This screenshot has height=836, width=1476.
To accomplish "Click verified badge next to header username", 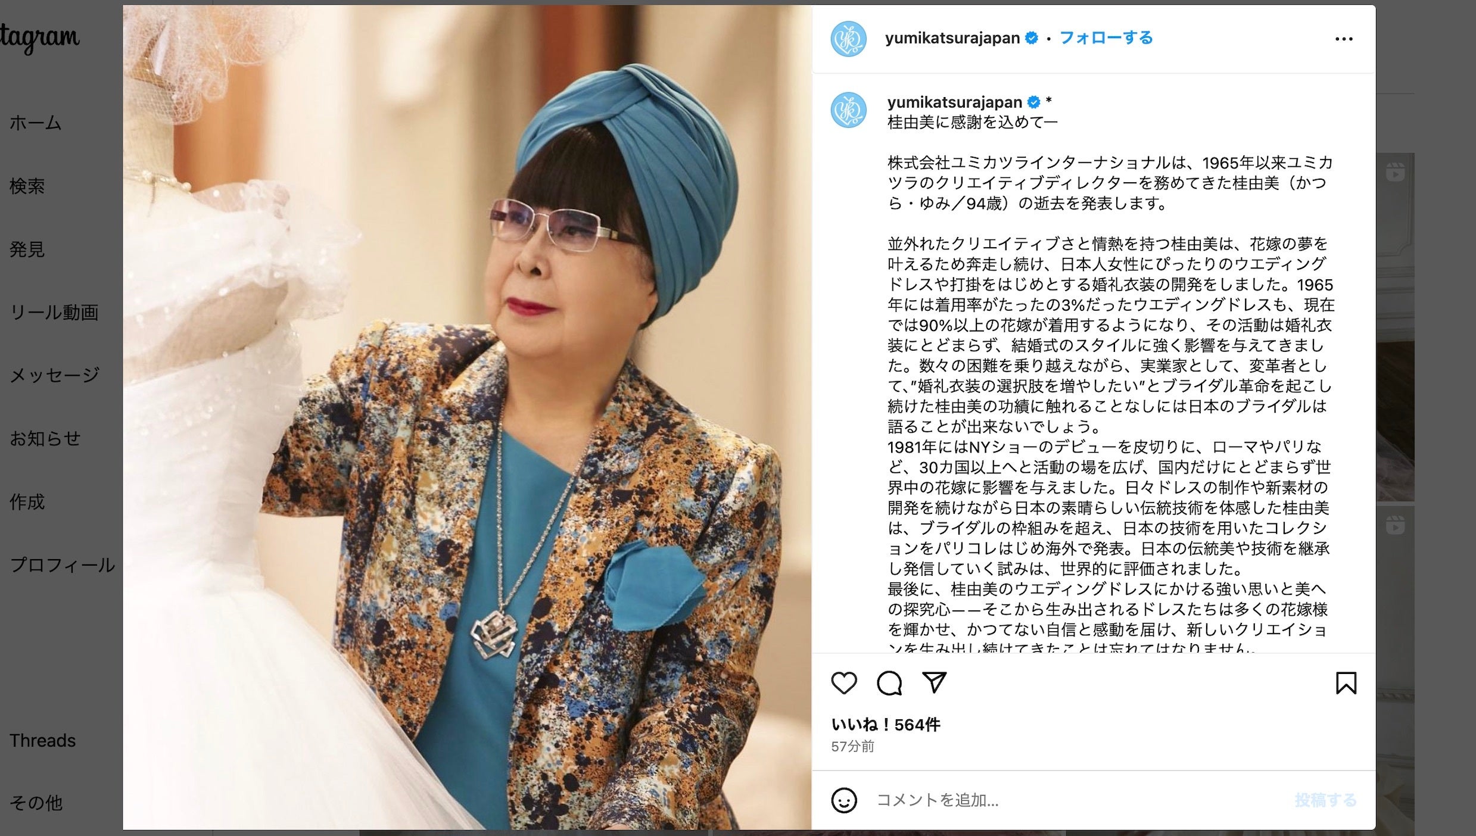I will tap(1032, 38).
